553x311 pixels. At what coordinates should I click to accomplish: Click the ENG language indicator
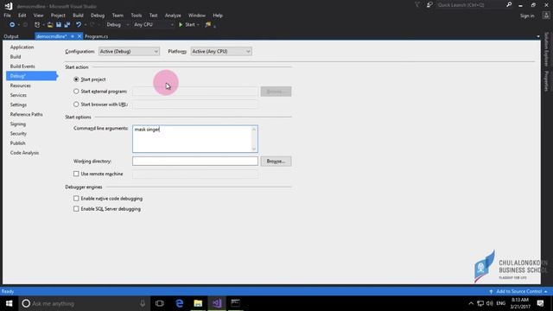coord(501,303)
